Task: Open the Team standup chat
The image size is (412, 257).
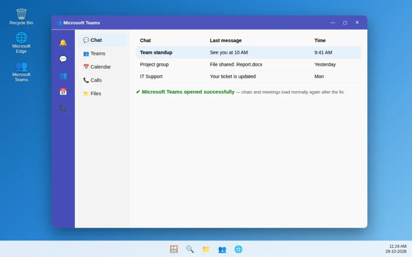Action: (x=249, y=53)
